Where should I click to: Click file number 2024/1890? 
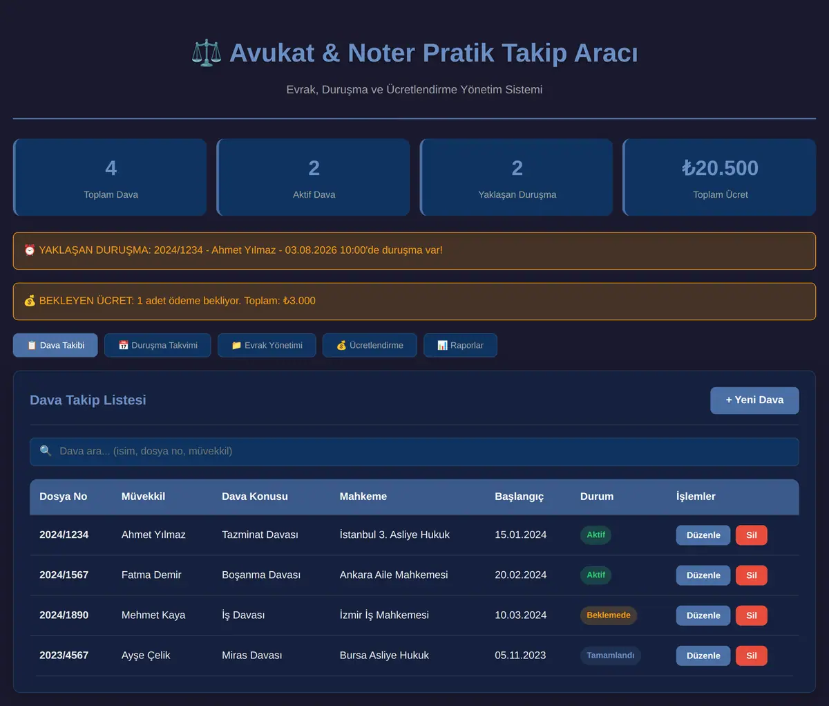(x=64, y=615)
